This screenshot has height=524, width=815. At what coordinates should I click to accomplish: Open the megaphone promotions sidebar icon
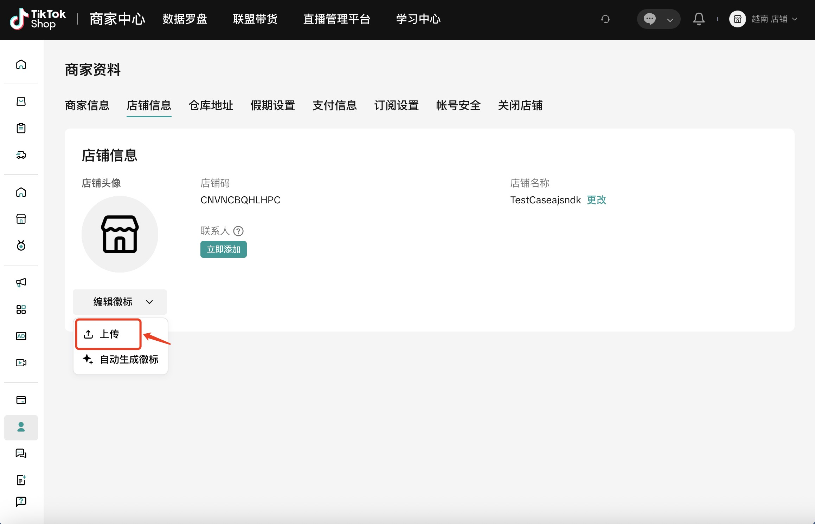[21, 283]
